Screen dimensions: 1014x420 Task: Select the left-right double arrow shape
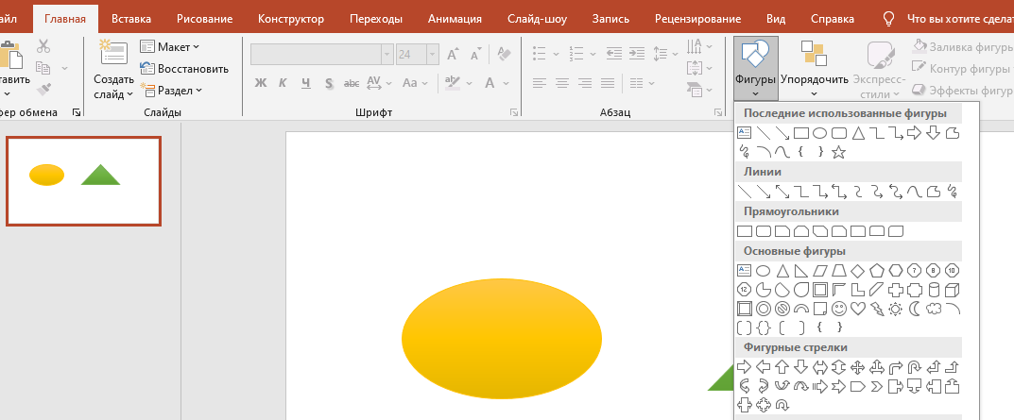820,367
